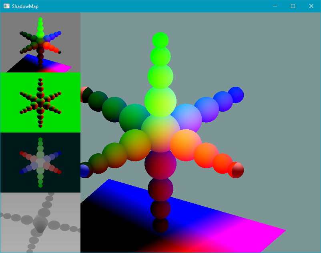This screenshot has width=321, height=253.
Task: Select the top gray-background scene thumbnail
Action: coord(40,42)
